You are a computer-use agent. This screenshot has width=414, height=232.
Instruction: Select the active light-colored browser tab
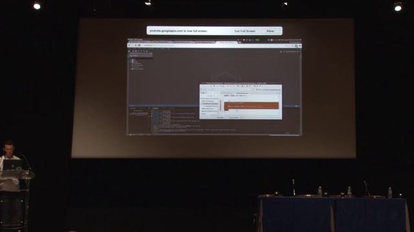[226, 43]
